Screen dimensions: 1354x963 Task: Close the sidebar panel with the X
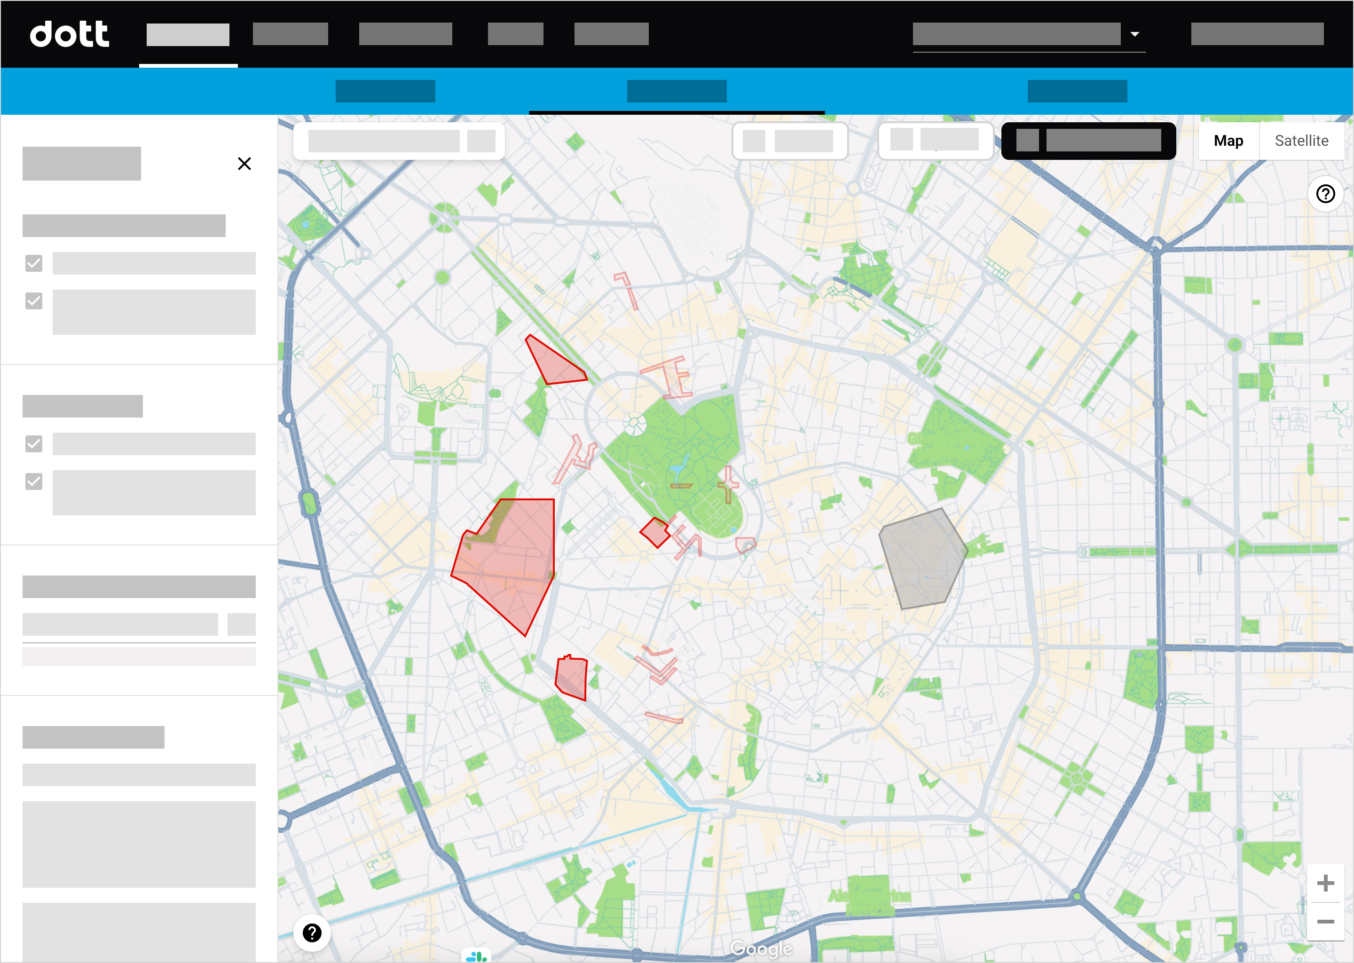pyautogui.click(x=245, y=164)
